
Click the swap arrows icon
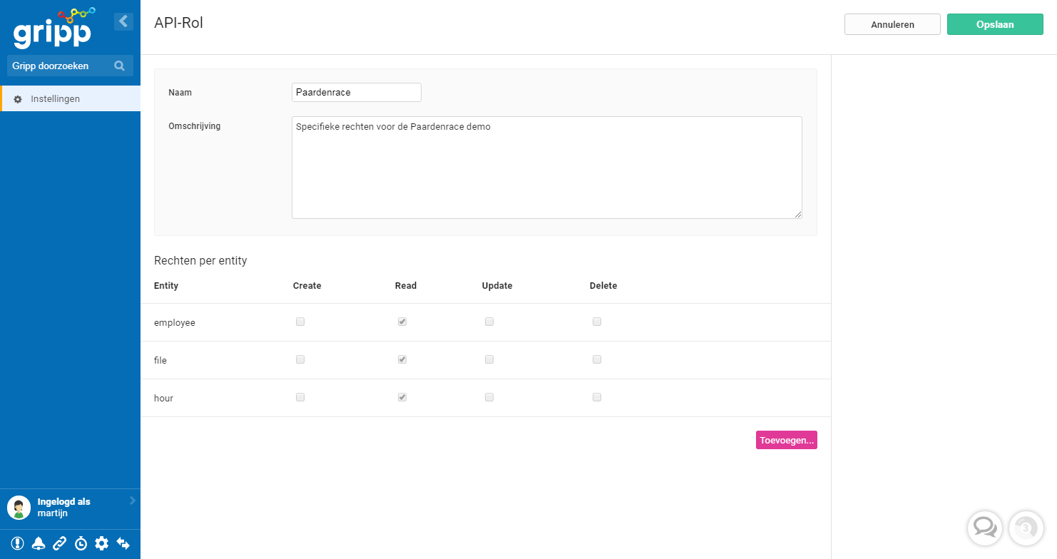pyautogui.click(x=123, y=543)
